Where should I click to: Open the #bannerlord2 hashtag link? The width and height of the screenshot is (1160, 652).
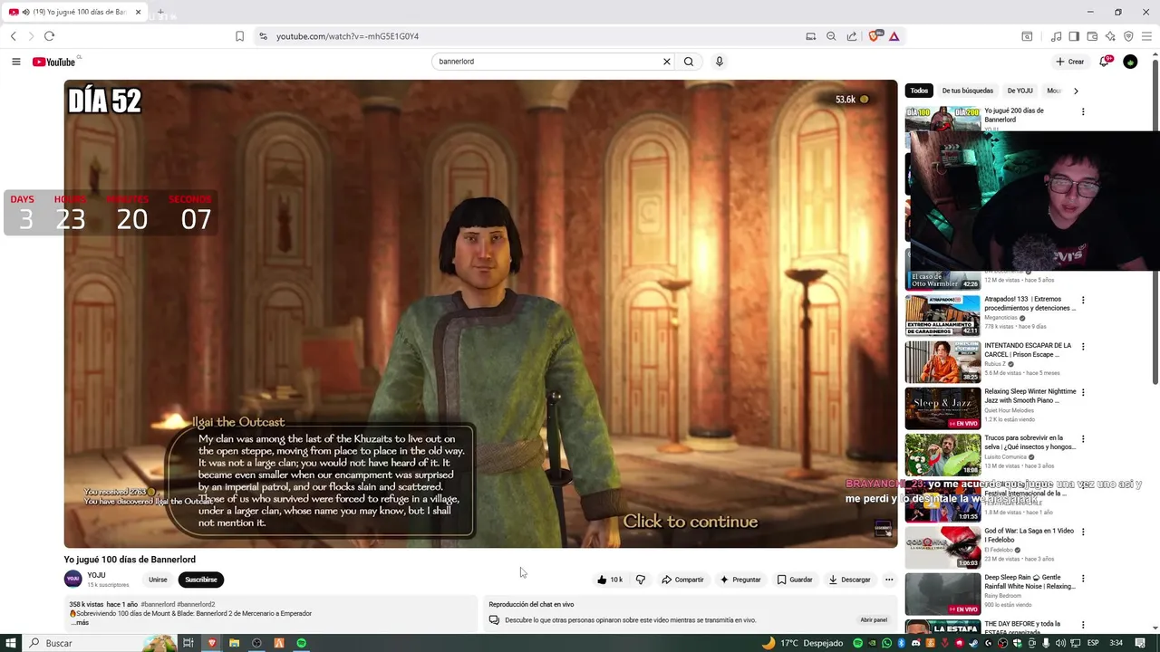196,604
